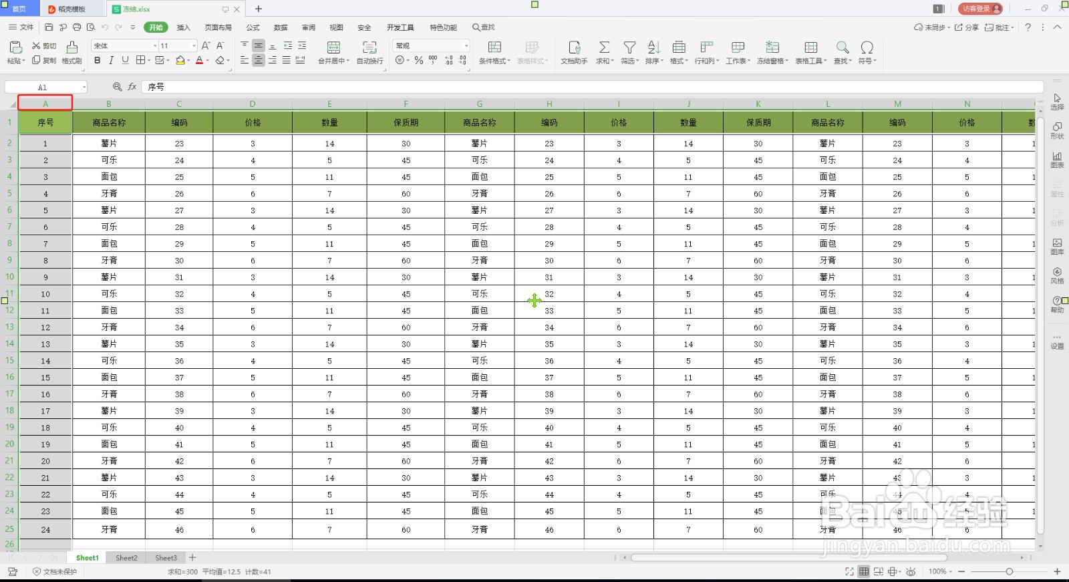Toggle top vertical alignment
Viewport: 1069px width, 582px height.
(x=245, y=45)
